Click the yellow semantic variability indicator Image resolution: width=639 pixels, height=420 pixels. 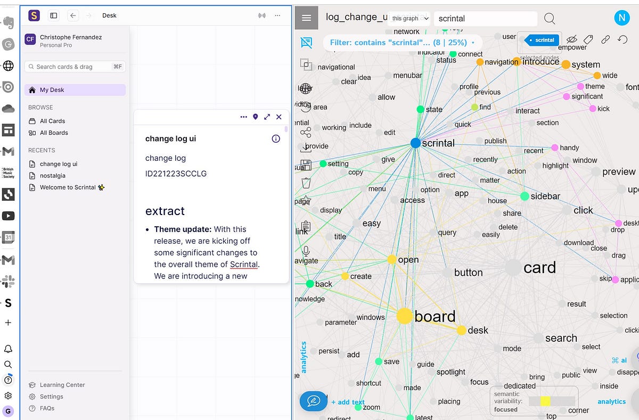[x=545, y=401]
